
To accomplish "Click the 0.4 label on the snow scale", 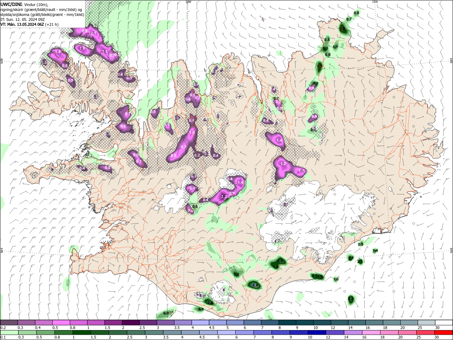I will 38,328.
